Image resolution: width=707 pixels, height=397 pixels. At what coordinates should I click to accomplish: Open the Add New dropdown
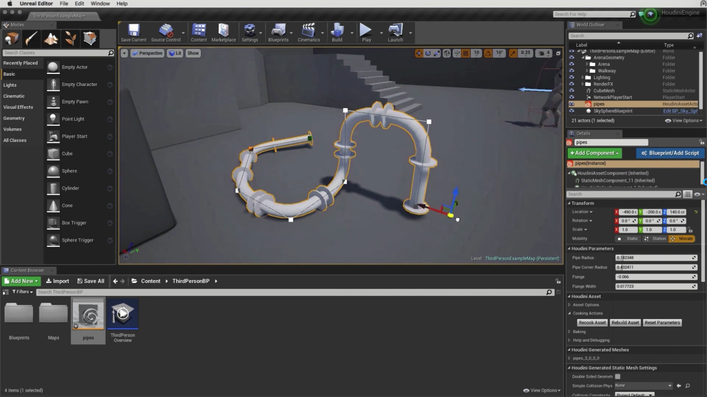click(21, 281)
